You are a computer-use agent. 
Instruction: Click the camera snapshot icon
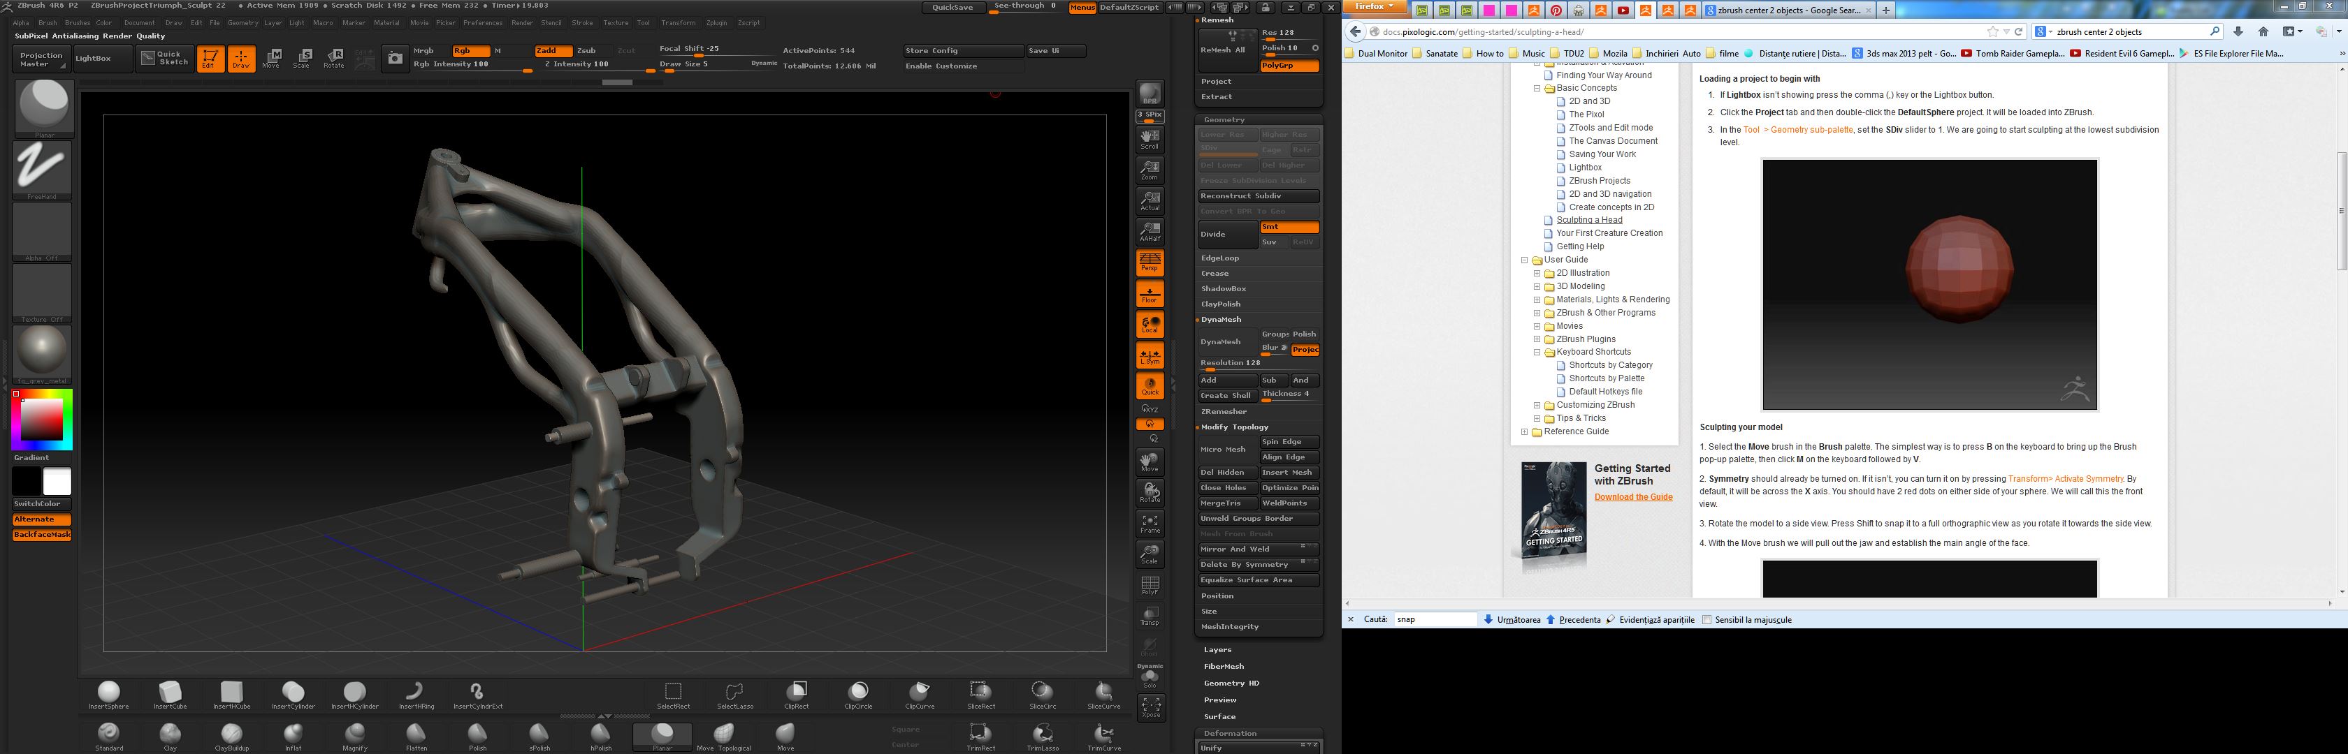coord(395,58)
